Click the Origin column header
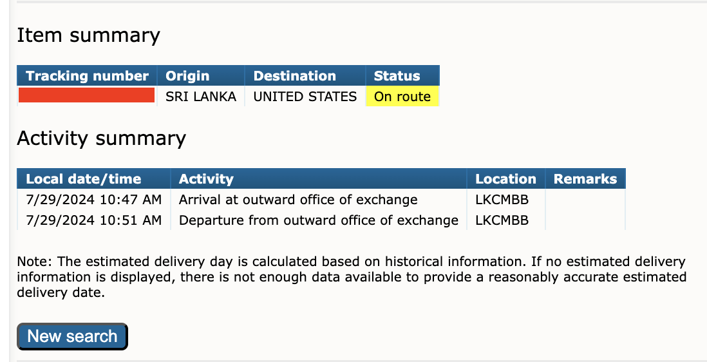The image size is (707, 362). pyautogui.click(x=201, y=76)
